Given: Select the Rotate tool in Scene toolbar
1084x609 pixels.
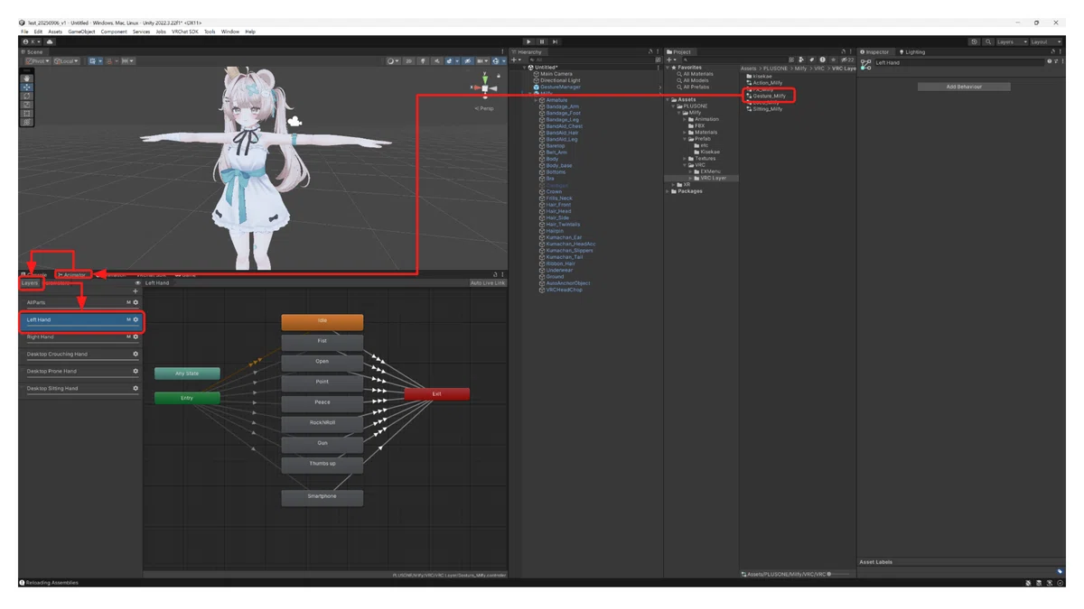Looking at the screenshot, I should [x=27, y=96].
